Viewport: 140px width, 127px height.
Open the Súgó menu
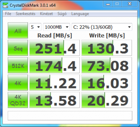click(62, 14)
